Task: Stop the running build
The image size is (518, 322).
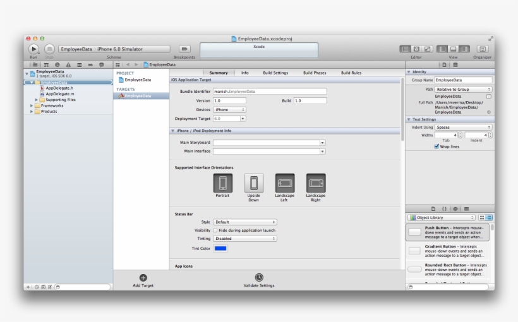Action: (49, 49)
